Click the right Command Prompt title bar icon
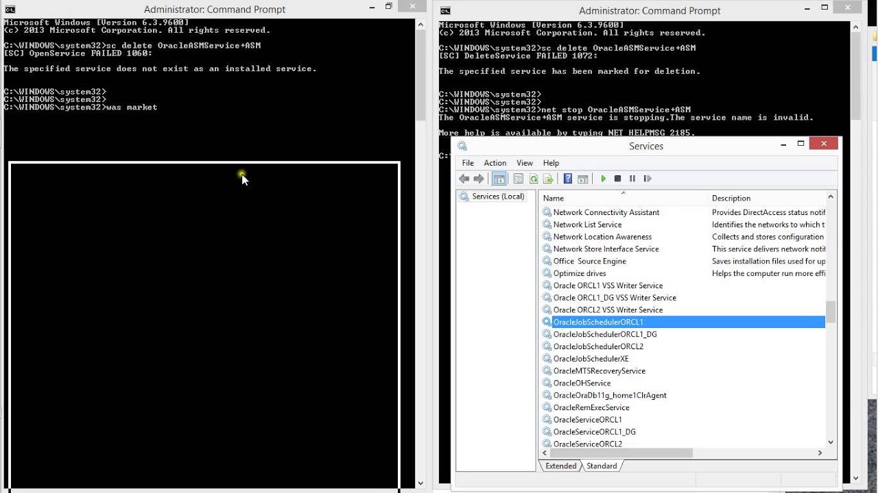 tap(445, 10)
